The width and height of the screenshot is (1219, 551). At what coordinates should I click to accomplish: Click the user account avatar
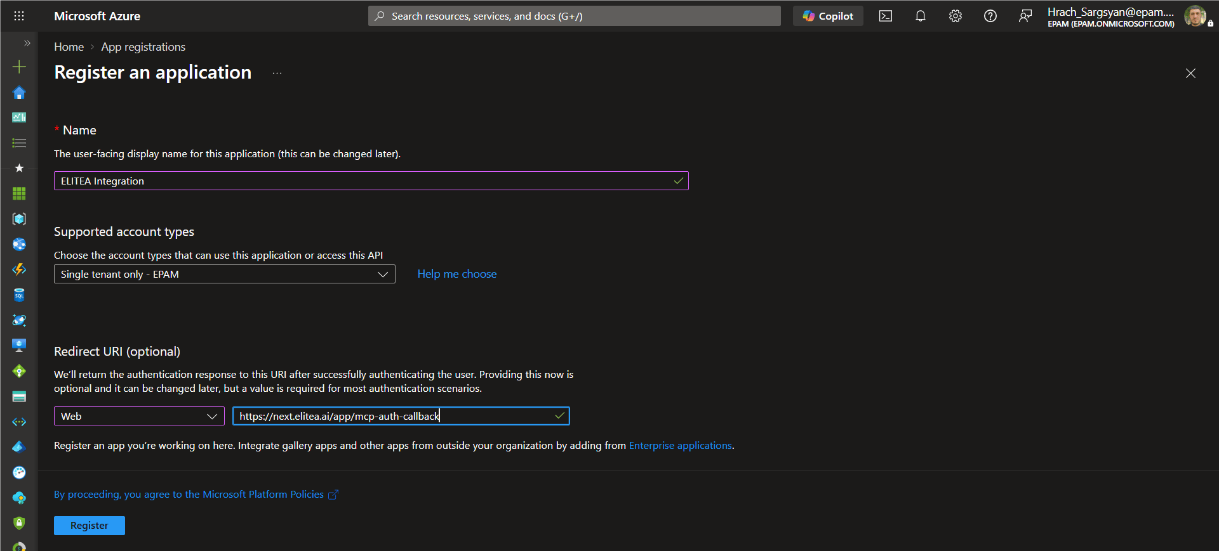(x=1195, y=16)
